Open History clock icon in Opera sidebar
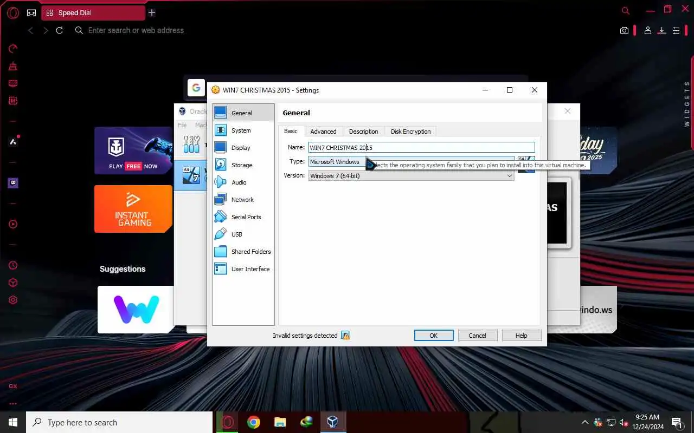694x433 pixels. pyautogui.click(x=13, y=265)
